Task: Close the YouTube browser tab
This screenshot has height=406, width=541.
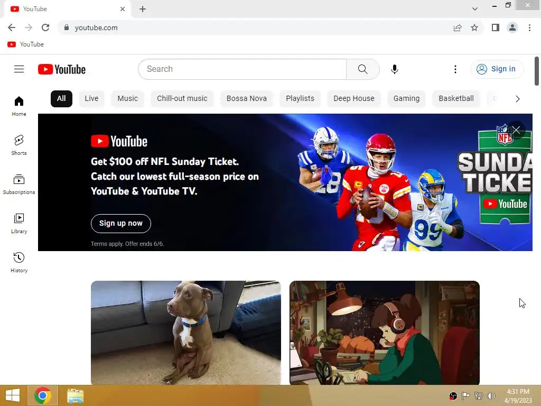Action: [123, 9]
